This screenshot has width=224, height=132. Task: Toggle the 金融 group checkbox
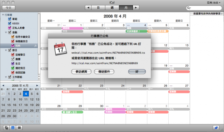(10, 32)
